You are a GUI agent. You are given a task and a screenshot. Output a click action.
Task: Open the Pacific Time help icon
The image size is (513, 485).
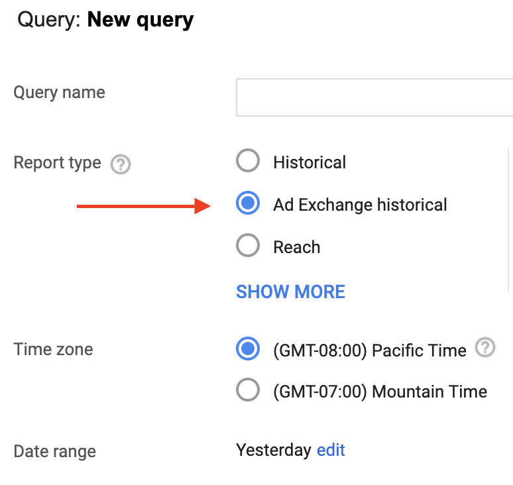point(485,347)
